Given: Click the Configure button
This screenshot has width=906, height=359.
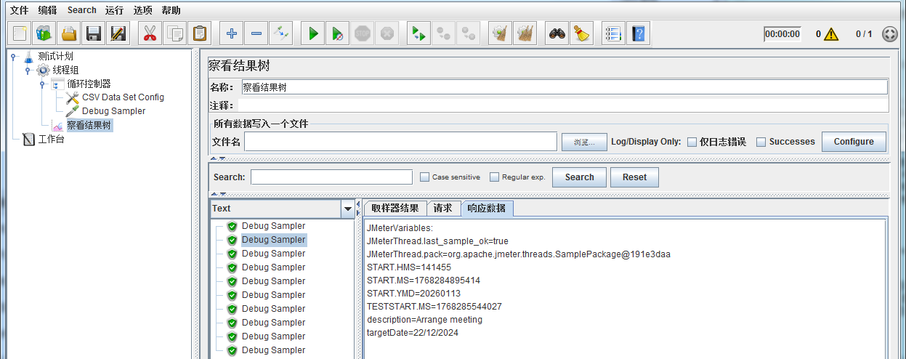Looking at the screenshot, I should pyautogui.click(x=853, y=142).
